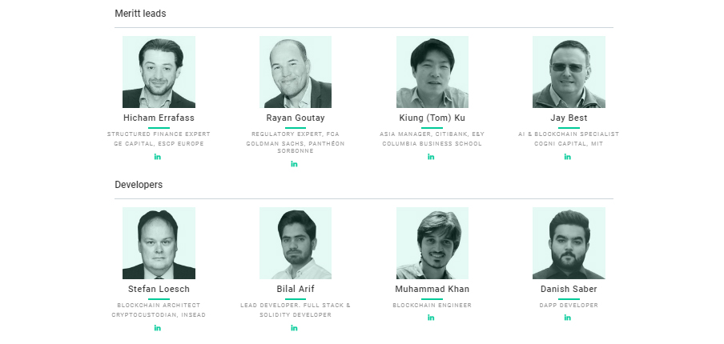This screenshot has width=724, height=344.
Task: Click Kiung (Tom) Ku's profile photo
Action: point(432,72)
